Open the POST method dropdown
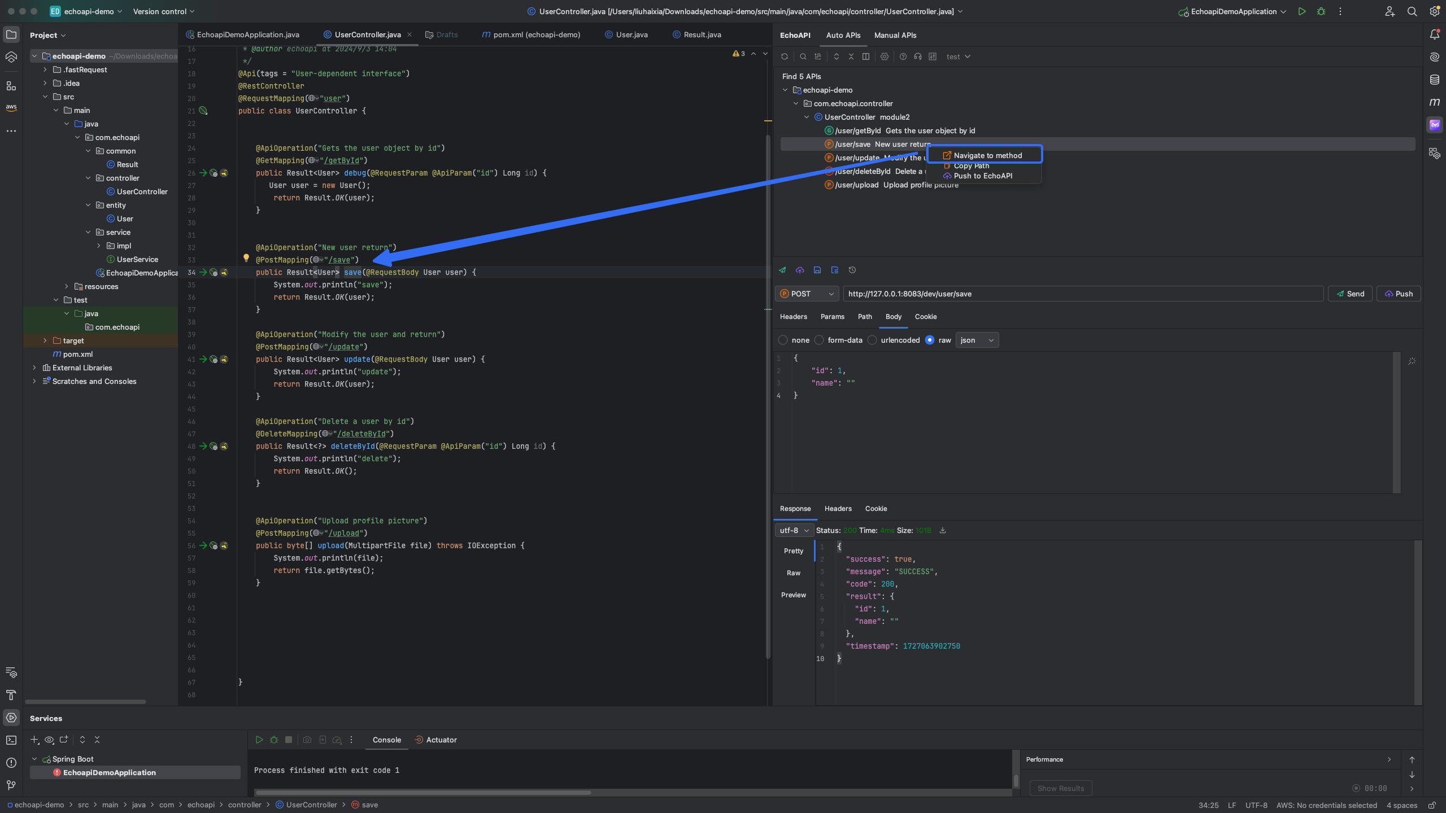 [x=807, y=294]
